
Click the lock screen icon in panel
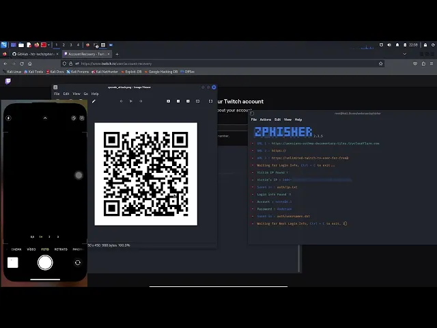click(x=425, y=45)
